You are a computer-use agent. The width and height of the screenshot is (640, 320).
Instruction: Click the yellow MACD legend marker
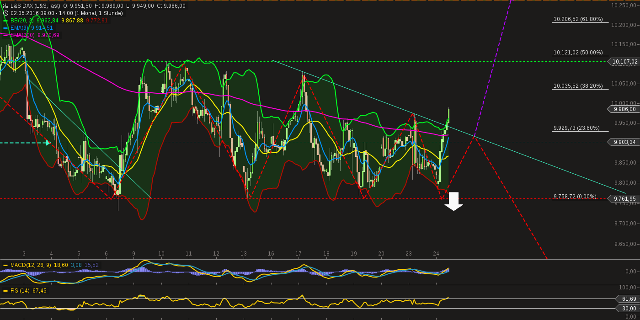point(5,265)
